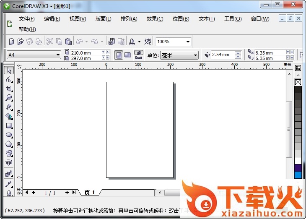Open the Application launcher rocket icon
Image resolution: width=306 pixels, height=219 pixels.
point(132,42)
